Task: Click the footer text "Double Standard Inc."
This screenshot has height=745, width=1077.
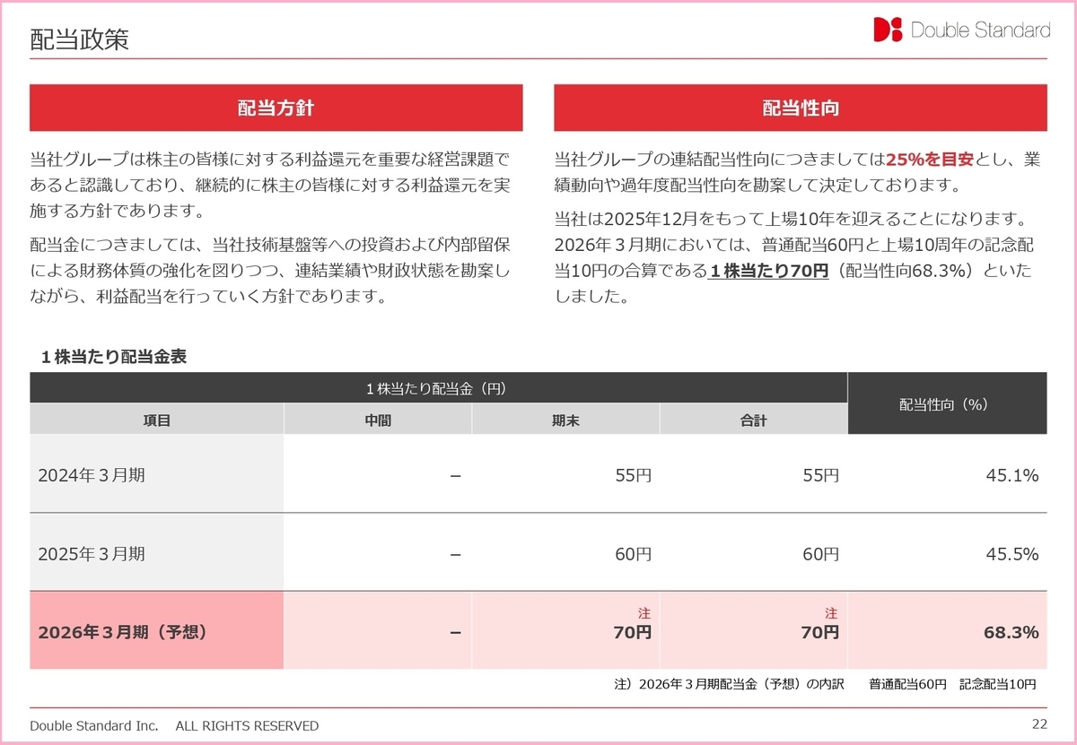Action: (x=94, y=725)
